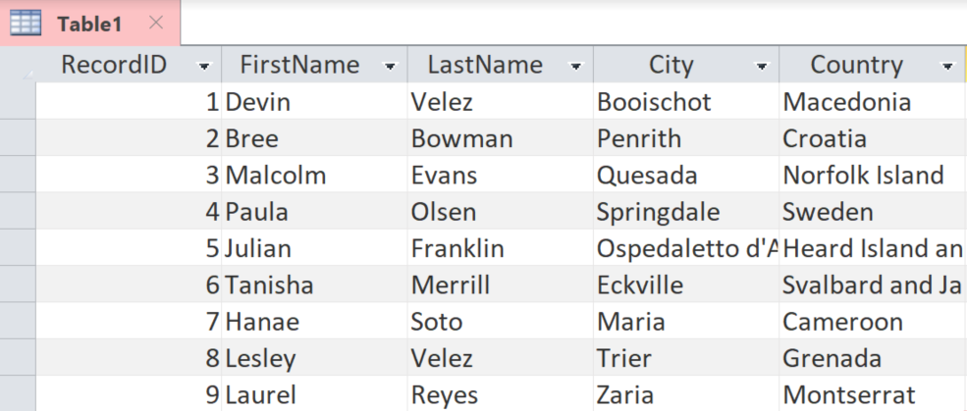Screen dimensions: 967x411
Task: Click the select-all corner box
Action: tap(18, 65)
